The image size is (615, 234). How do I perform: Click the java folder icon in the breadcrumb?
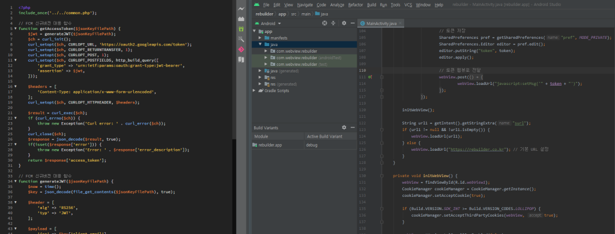tap(317, 14)
